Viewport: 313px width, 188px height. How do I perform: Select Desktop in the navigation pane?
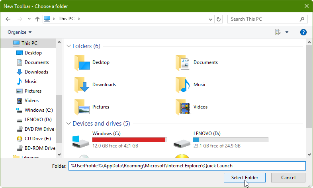point(33,53)
